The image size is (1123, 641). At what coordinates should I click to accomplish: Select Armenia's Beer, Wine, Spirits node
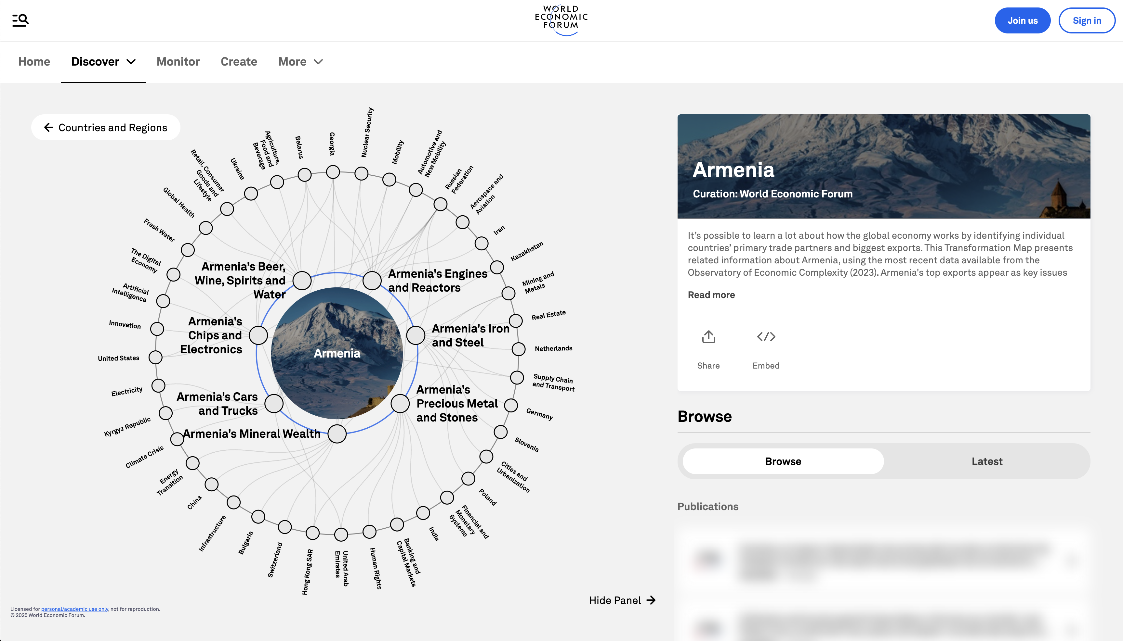click(x=302, y=281)
